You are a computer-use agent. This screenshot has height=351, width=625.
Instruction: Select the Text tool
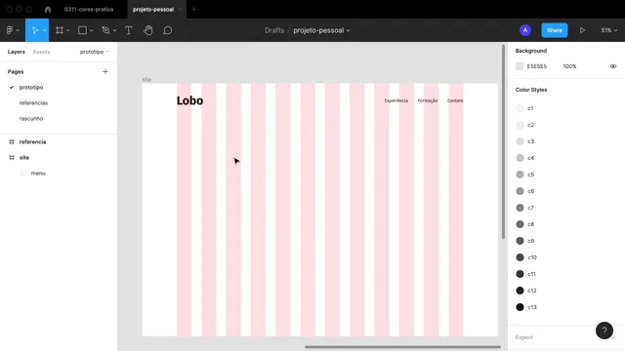point(128,30)
